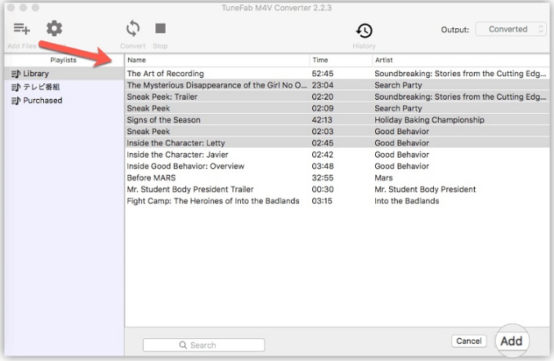Click the window minimize button
The height and width of the screenshot is (361, 554).
pos(24,7)
